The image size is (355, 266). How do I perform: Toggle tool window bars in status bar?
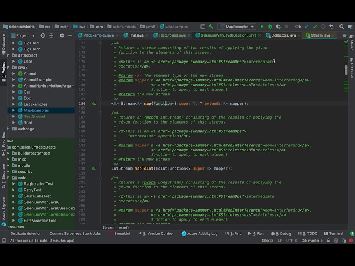[4, 241]
